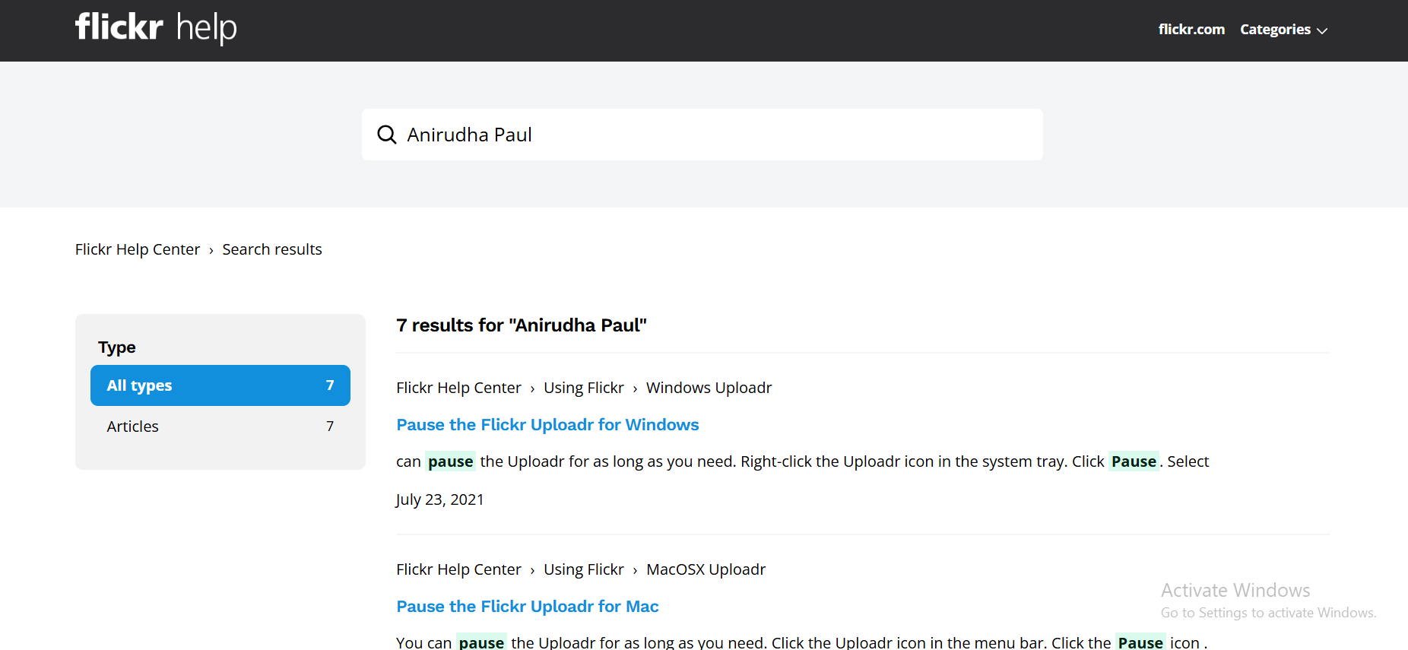Click the July 23, 2021 date
Viewport: 1408px width, 650px height.
coord(439,499)
